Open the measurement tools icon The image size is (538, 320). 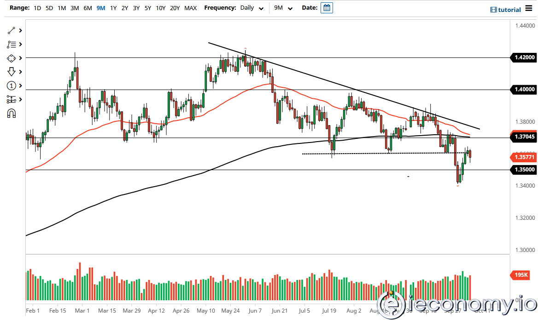point(12,99)
